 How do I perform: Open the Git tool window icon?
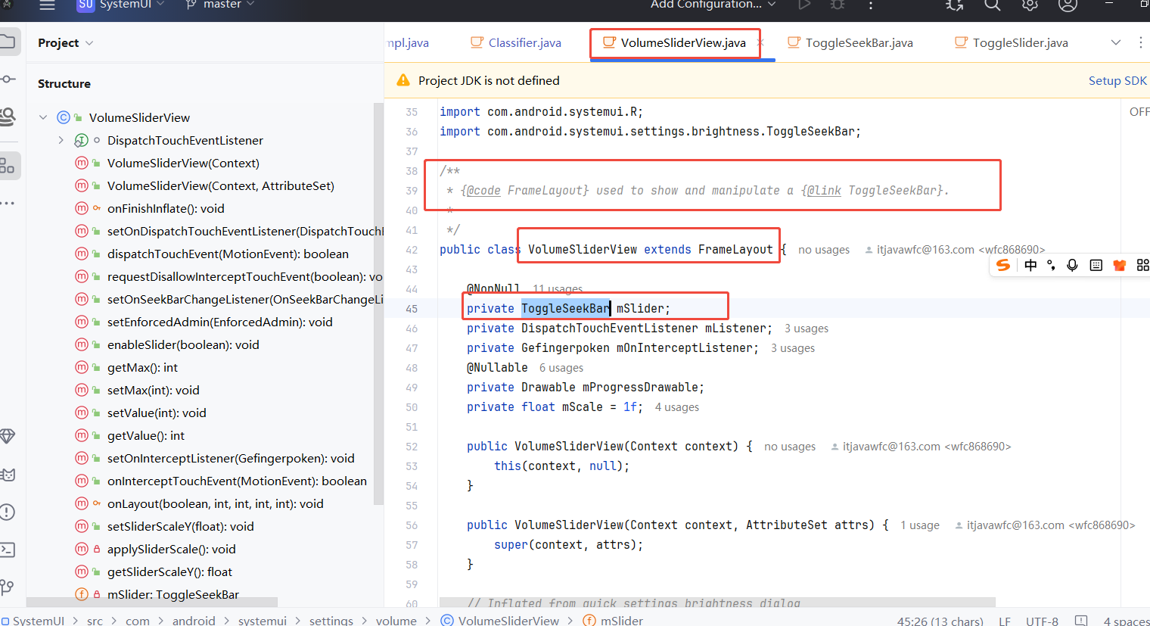click(8, 587)
